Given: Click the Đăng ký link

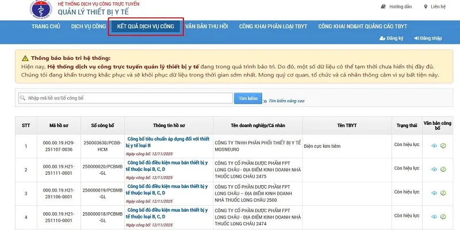Looking at the screenshot, I should point(395,39).
